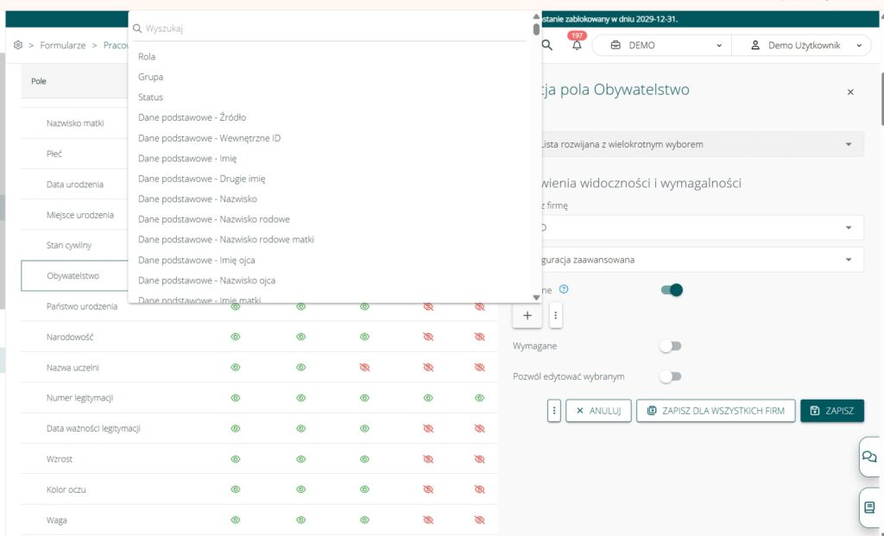
Task: Click the help question mark icon
Action: point(564,290)
